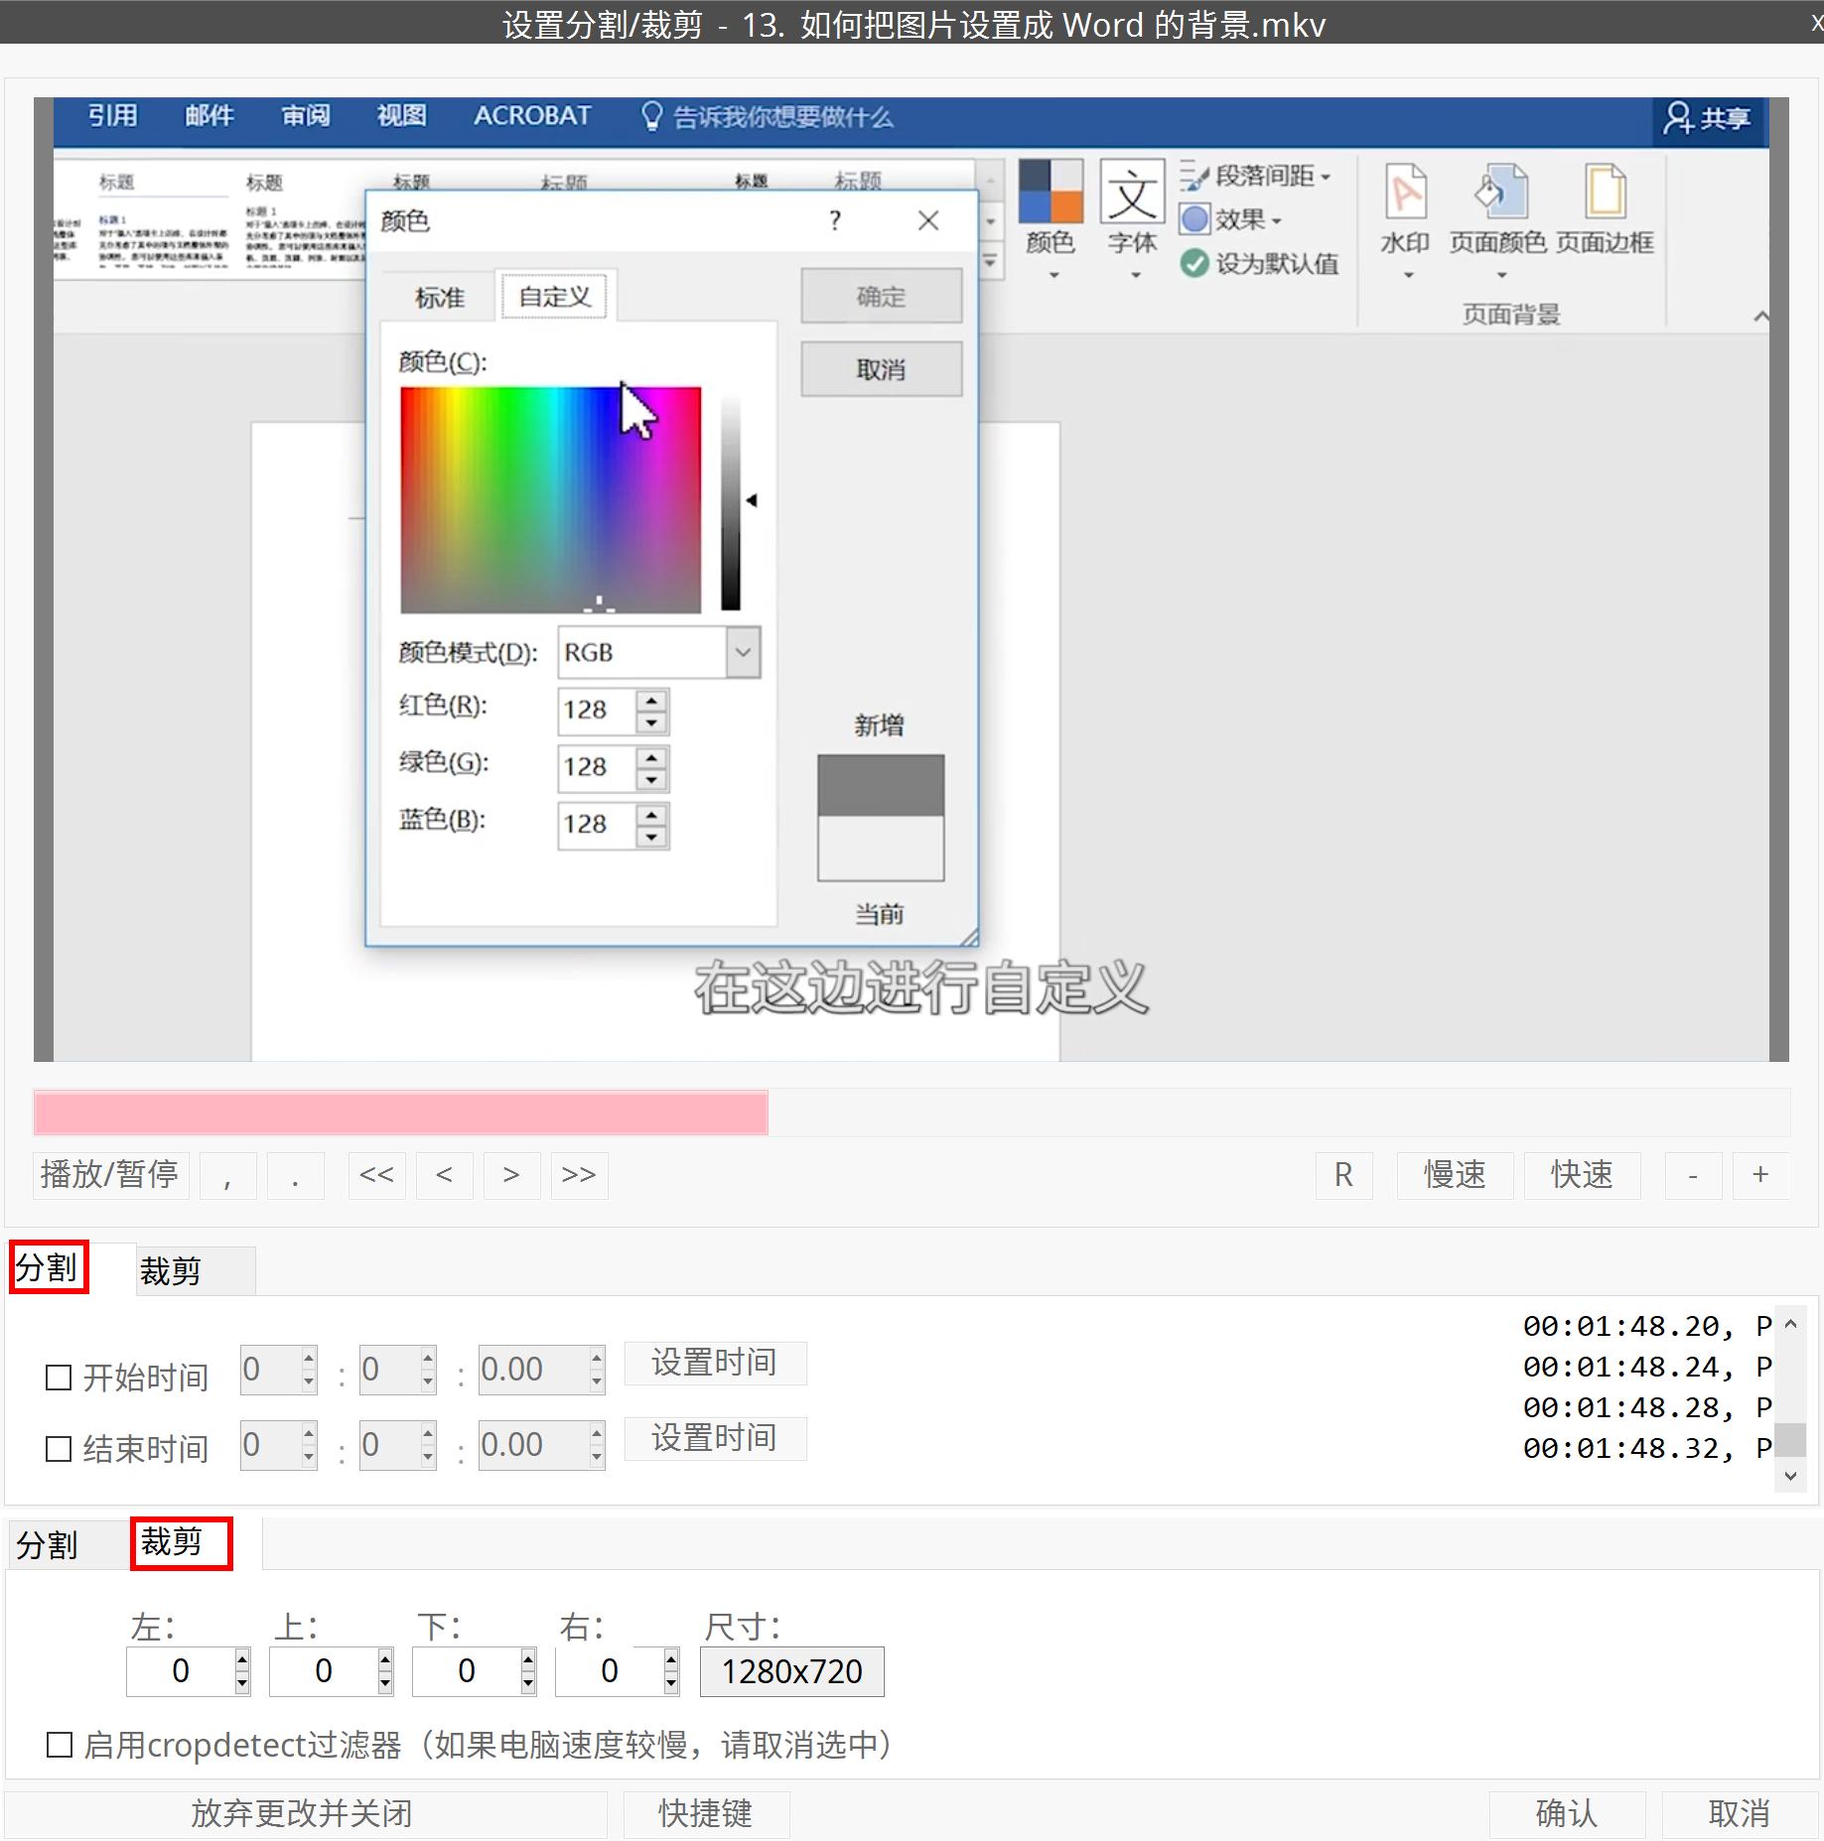The height and width of the screenshot is (1841, 1824).
Task: Increase the 开始时间 hours value with the up arrow
Action: (x=309, y=1359)
